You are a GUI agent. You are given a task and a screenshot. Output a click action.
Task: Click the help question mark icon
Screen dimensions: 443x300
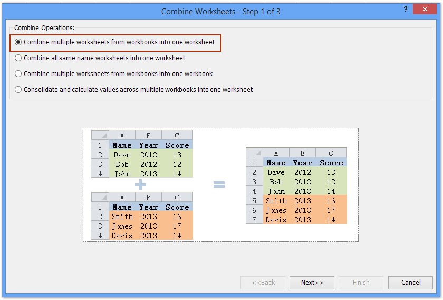tap(406, 10)
